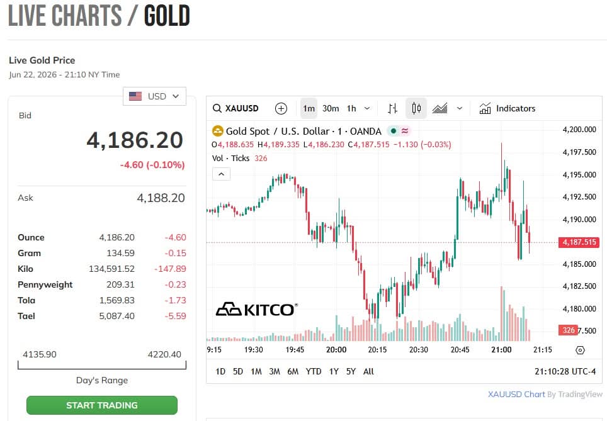This screenshot has height=421, width=607.
Task: Click the add symbol plus icon
Action: tap(281, 109)
